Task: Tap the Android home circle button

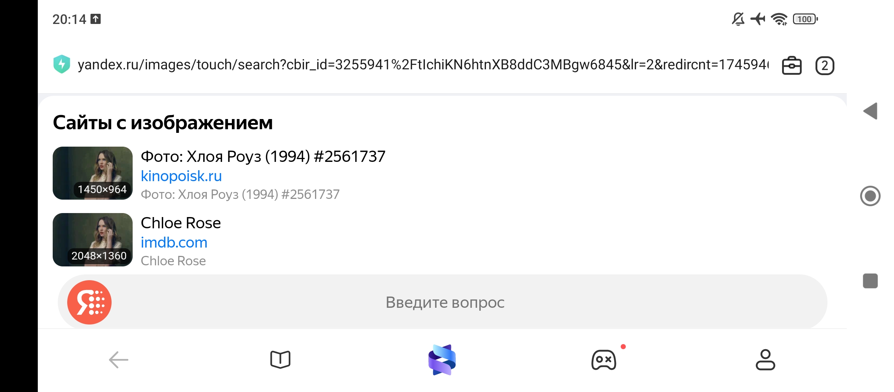Action: [870, 196]
